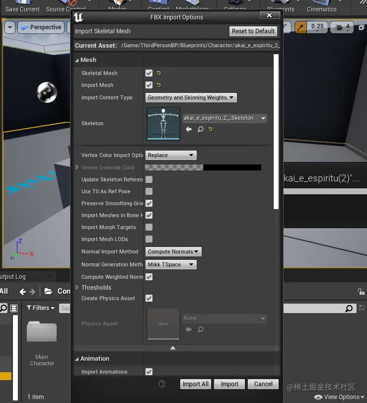Enable Import Morph Targets
Image resolution: width=367 pixels, height=403 pixels.
pos(149,227)
